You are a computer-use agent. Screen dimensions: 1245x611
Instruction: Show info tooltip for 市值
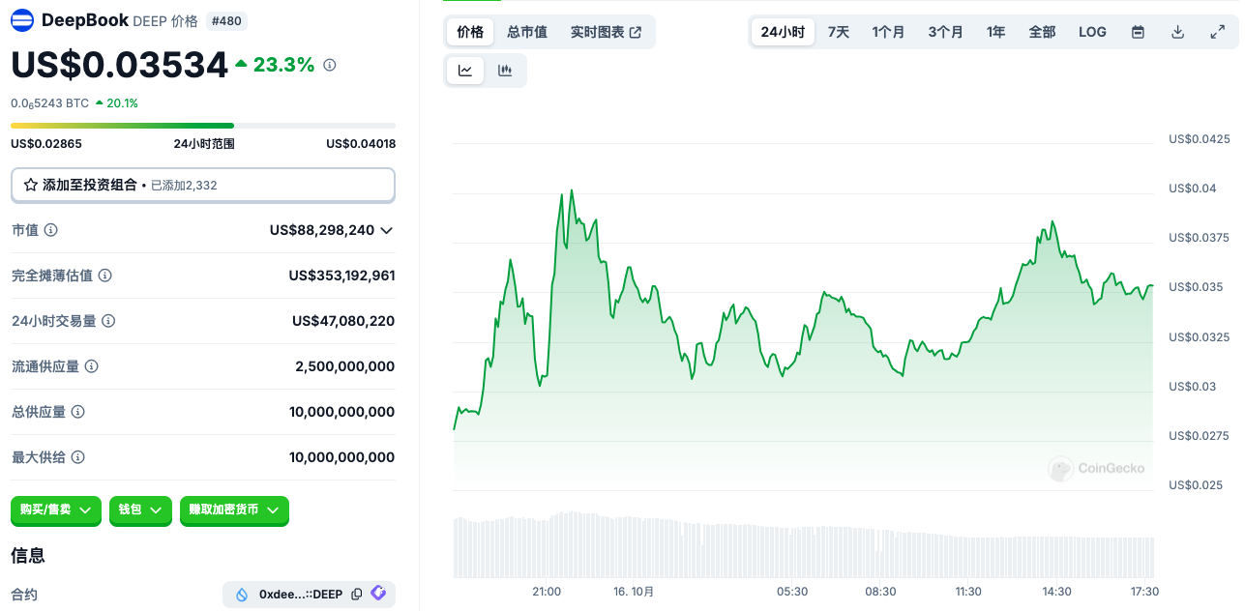click(50, 230)
